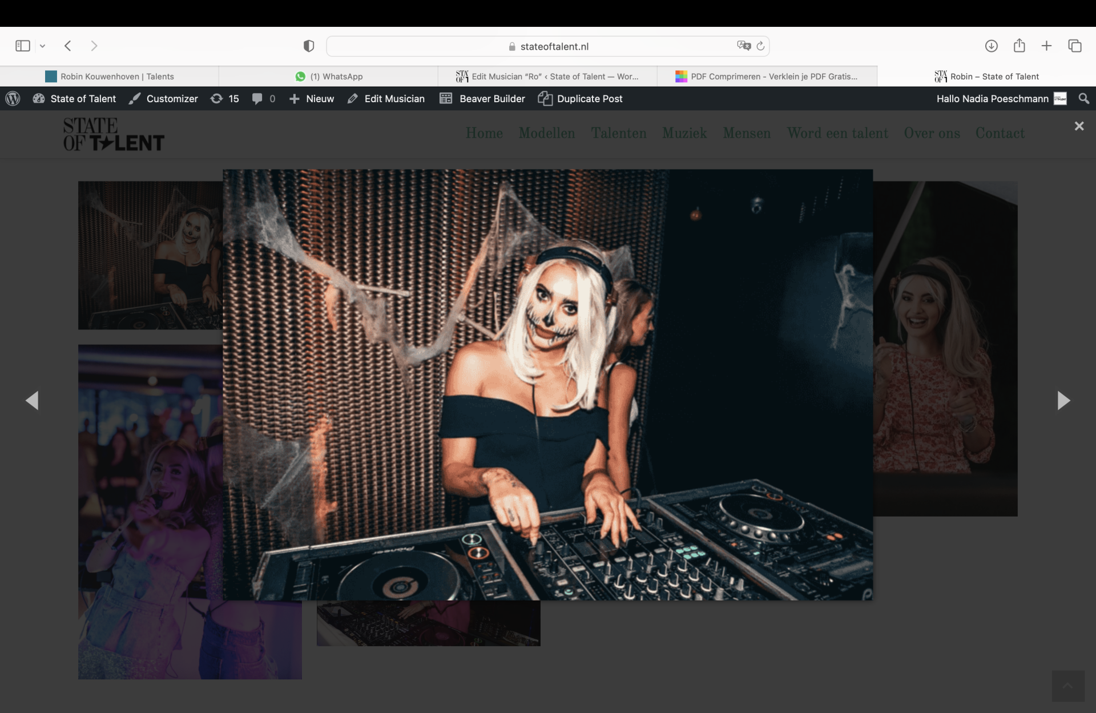Screen dimensions: 1096x713
Task: Show next lightbox image
Action: click(x=1063, y=400)
